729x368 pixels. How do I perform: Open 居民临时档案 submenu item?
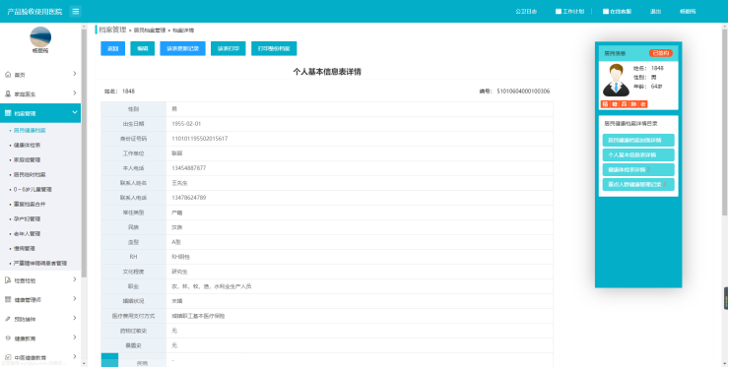pyautogui.click(x=30, y=175)
